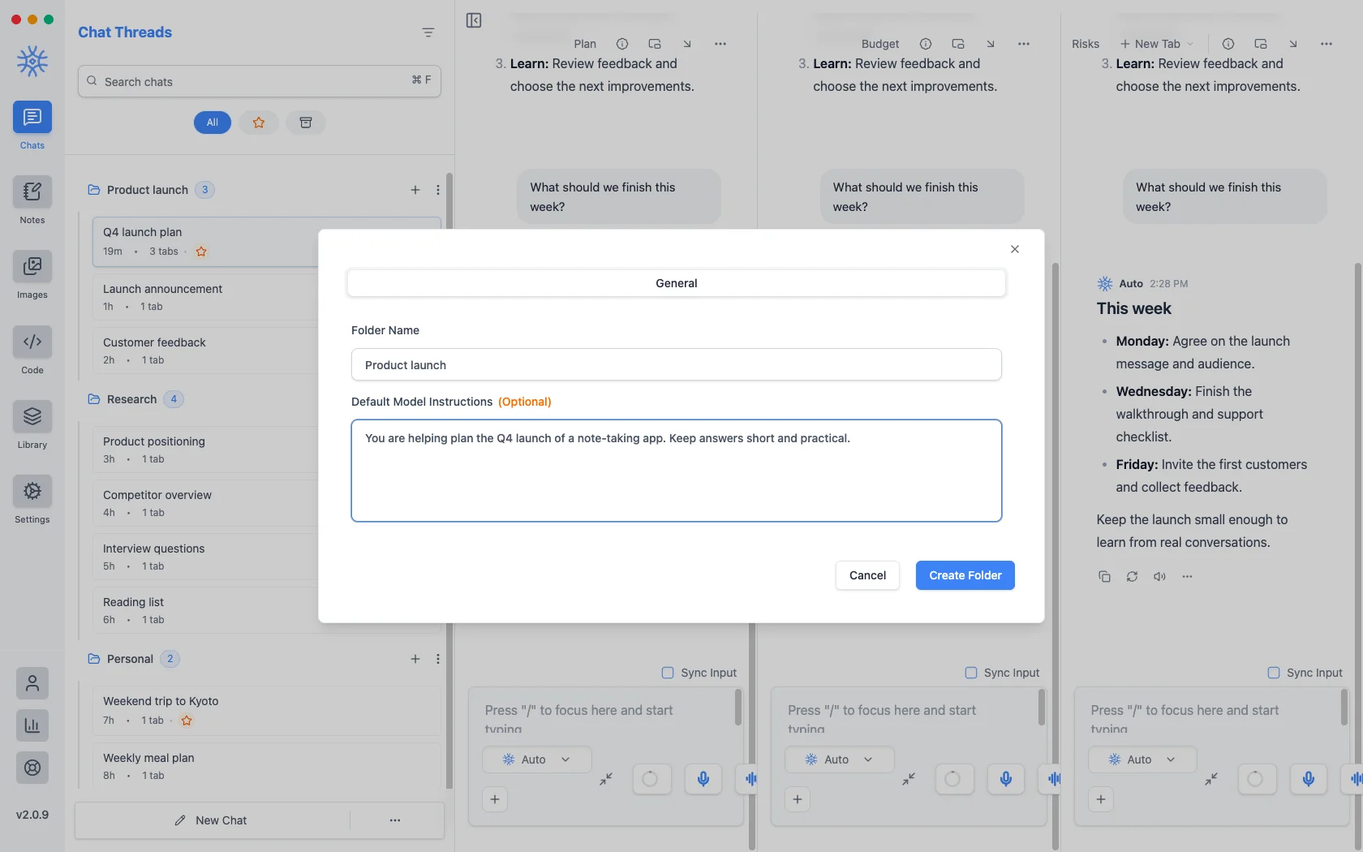Open Personal folder options menu
The width and height of the screenshot is (1363, 852).
(438, 659)
